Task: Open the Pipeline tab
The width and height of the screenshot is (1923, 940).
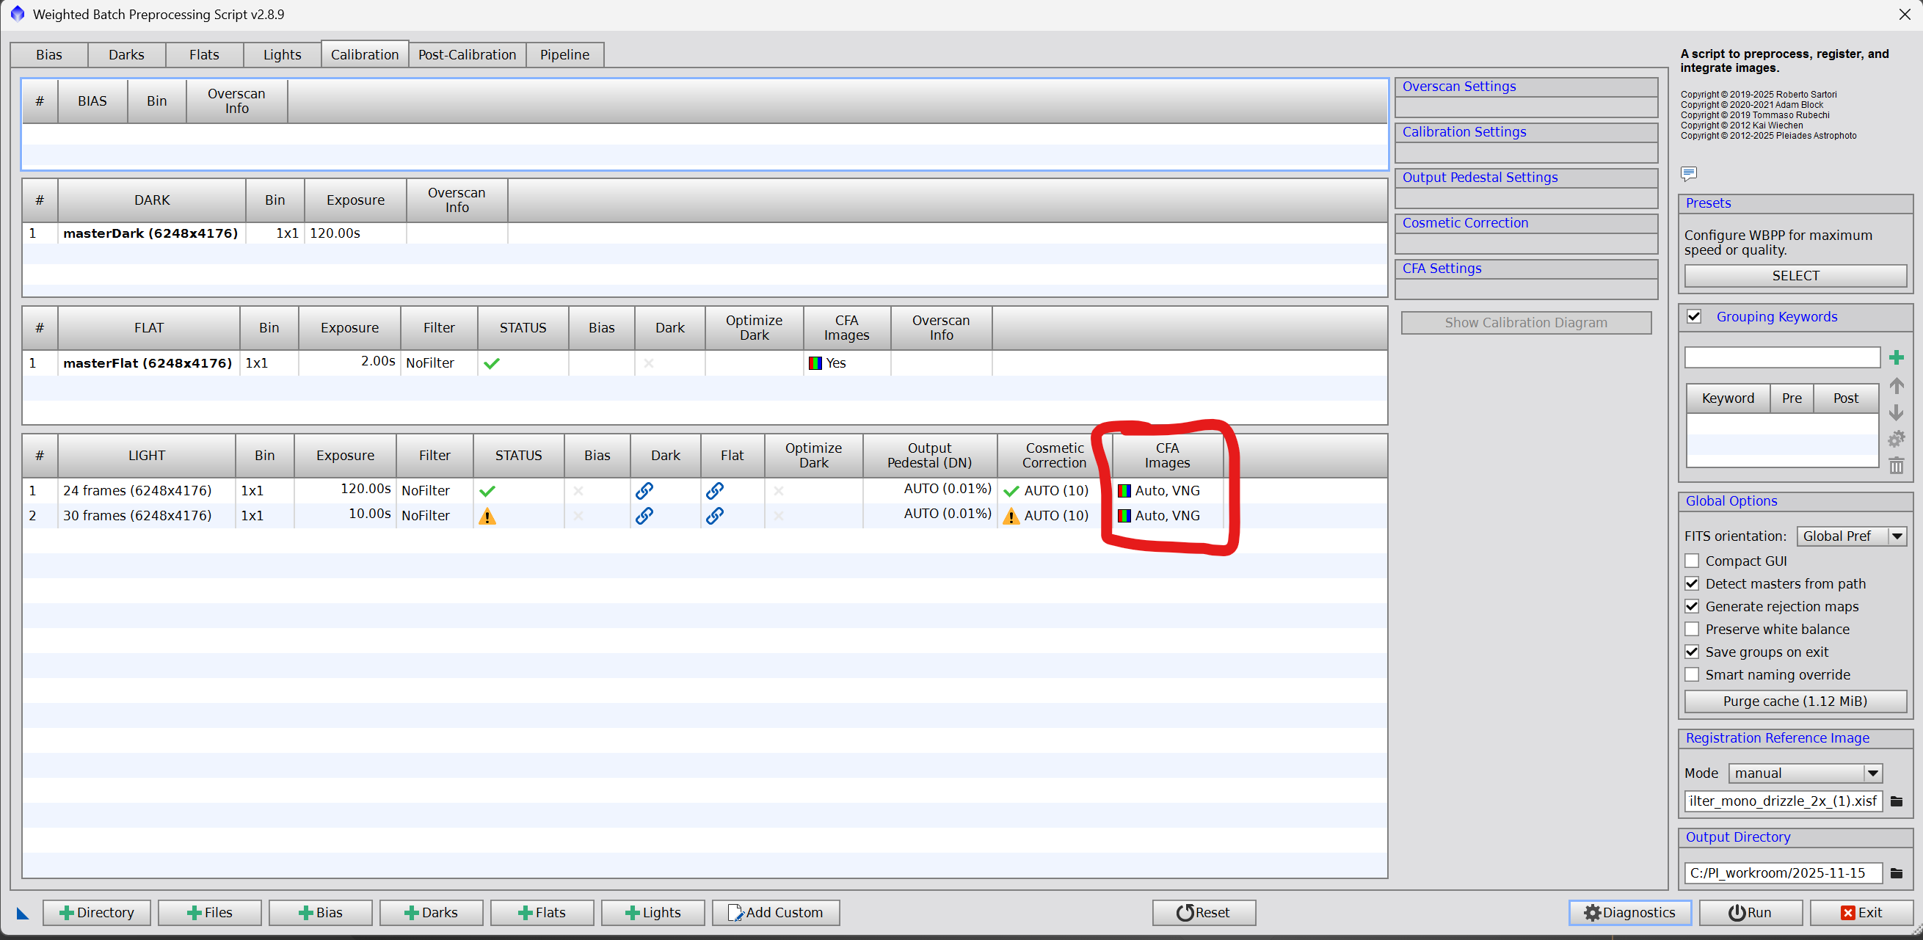Action: pyautogui.click(x=564, y=54)
